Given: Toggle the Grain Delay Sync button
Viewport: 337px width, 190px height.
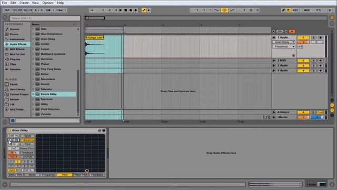Looking at the screenshot, I should click(12, 170).
